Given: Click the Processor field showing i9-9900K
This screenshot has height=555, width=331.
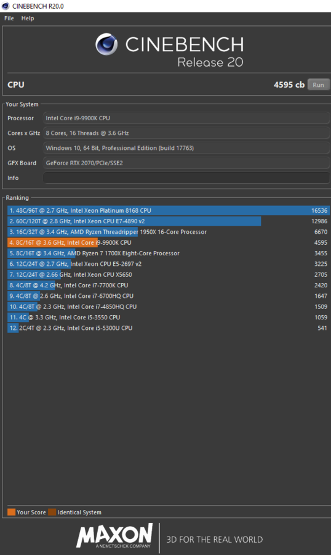Looking at the screenshot, I should (x=186, y=118).
